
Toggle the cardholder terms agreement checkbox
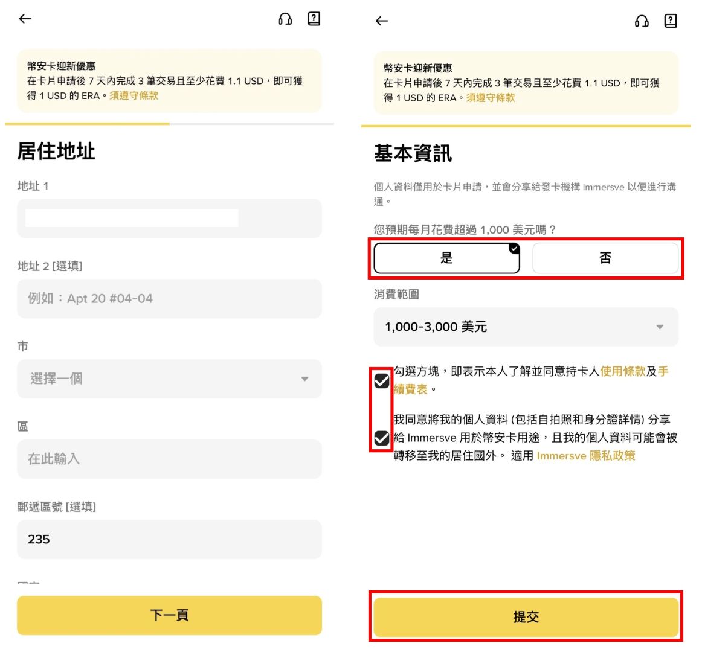(x=381, y=381)
